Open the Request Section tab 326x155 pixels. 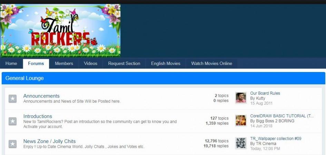pyautogui.click(x=124, y=63)
